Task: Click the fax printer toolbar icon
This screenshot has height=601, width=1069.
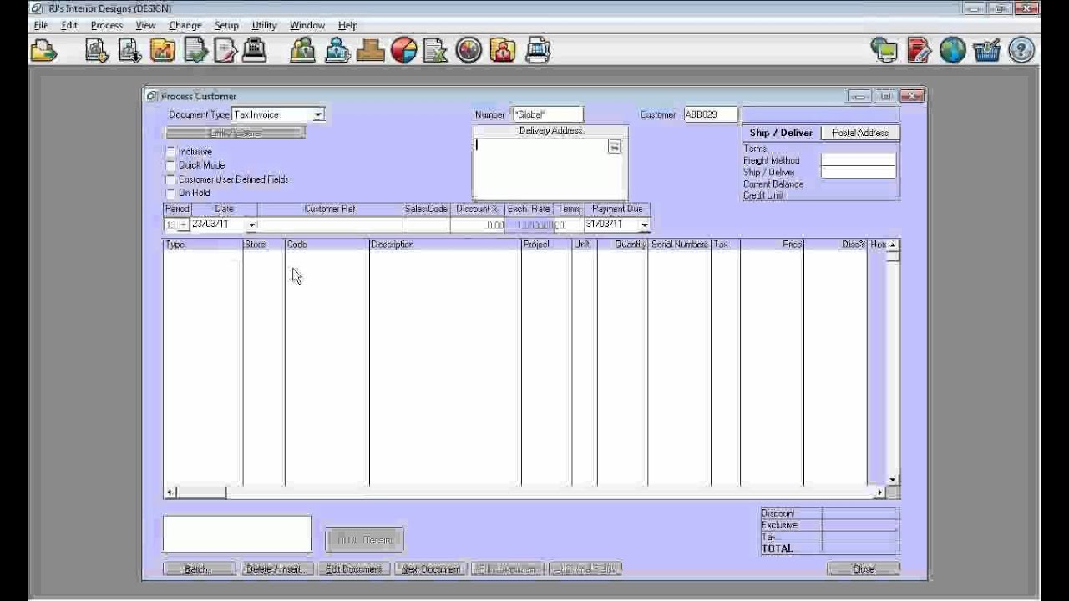Action: [x=538, y=51]
